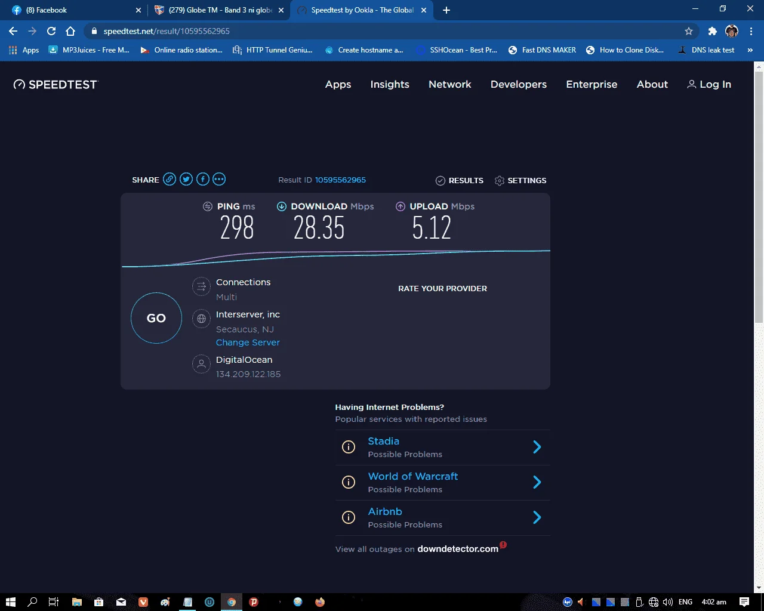Viewport: 764px width, 611px height.
Task: Click the DOWNLOAD Mbps result label
Action: pos(332,206)
